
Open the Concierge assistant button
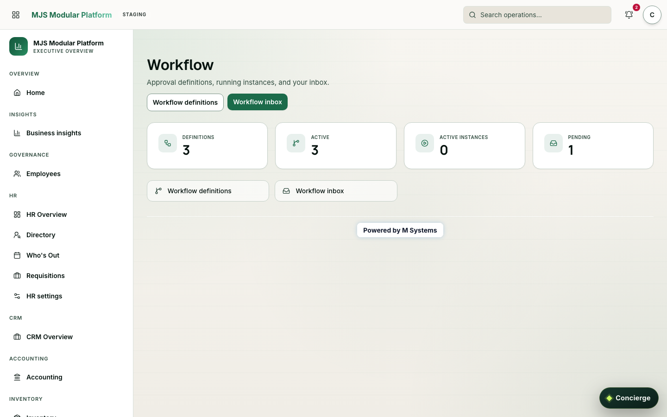click(629, 398)
